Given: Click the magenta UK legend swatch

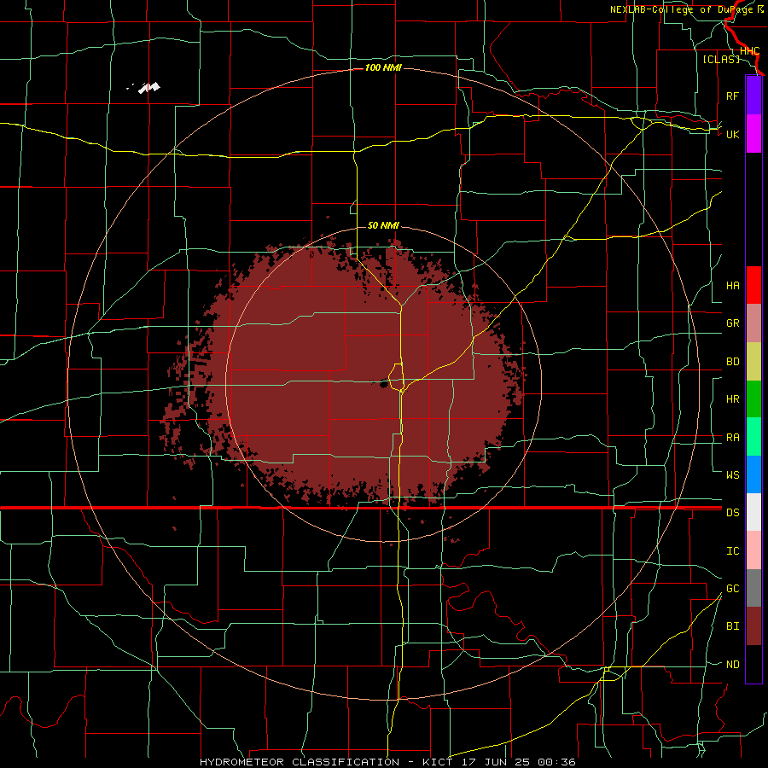Looking at the screenshot, I should pos(753,134).
